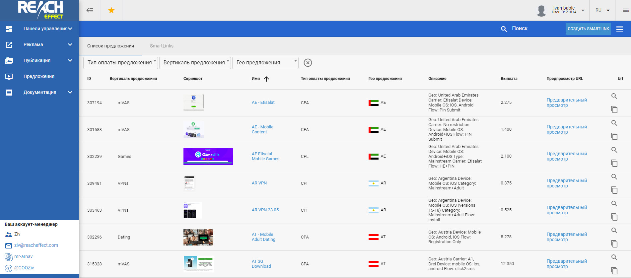The image size is (631, 278).
Task: Open the Тип оплаты предложения filter dropdown
Action: 120,63
